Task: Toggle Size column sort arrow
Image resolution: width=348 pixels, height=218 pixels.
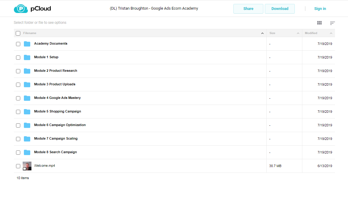Action: (298, 33)
